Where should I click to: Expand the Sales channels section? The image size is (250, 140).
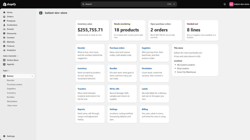pyautogui.click(x=10, y=56)
